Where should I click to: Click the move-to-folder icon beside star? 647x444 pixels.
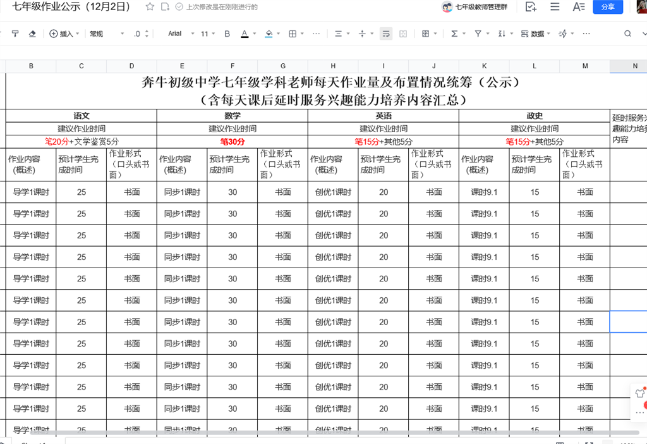(x=165, y=6)
